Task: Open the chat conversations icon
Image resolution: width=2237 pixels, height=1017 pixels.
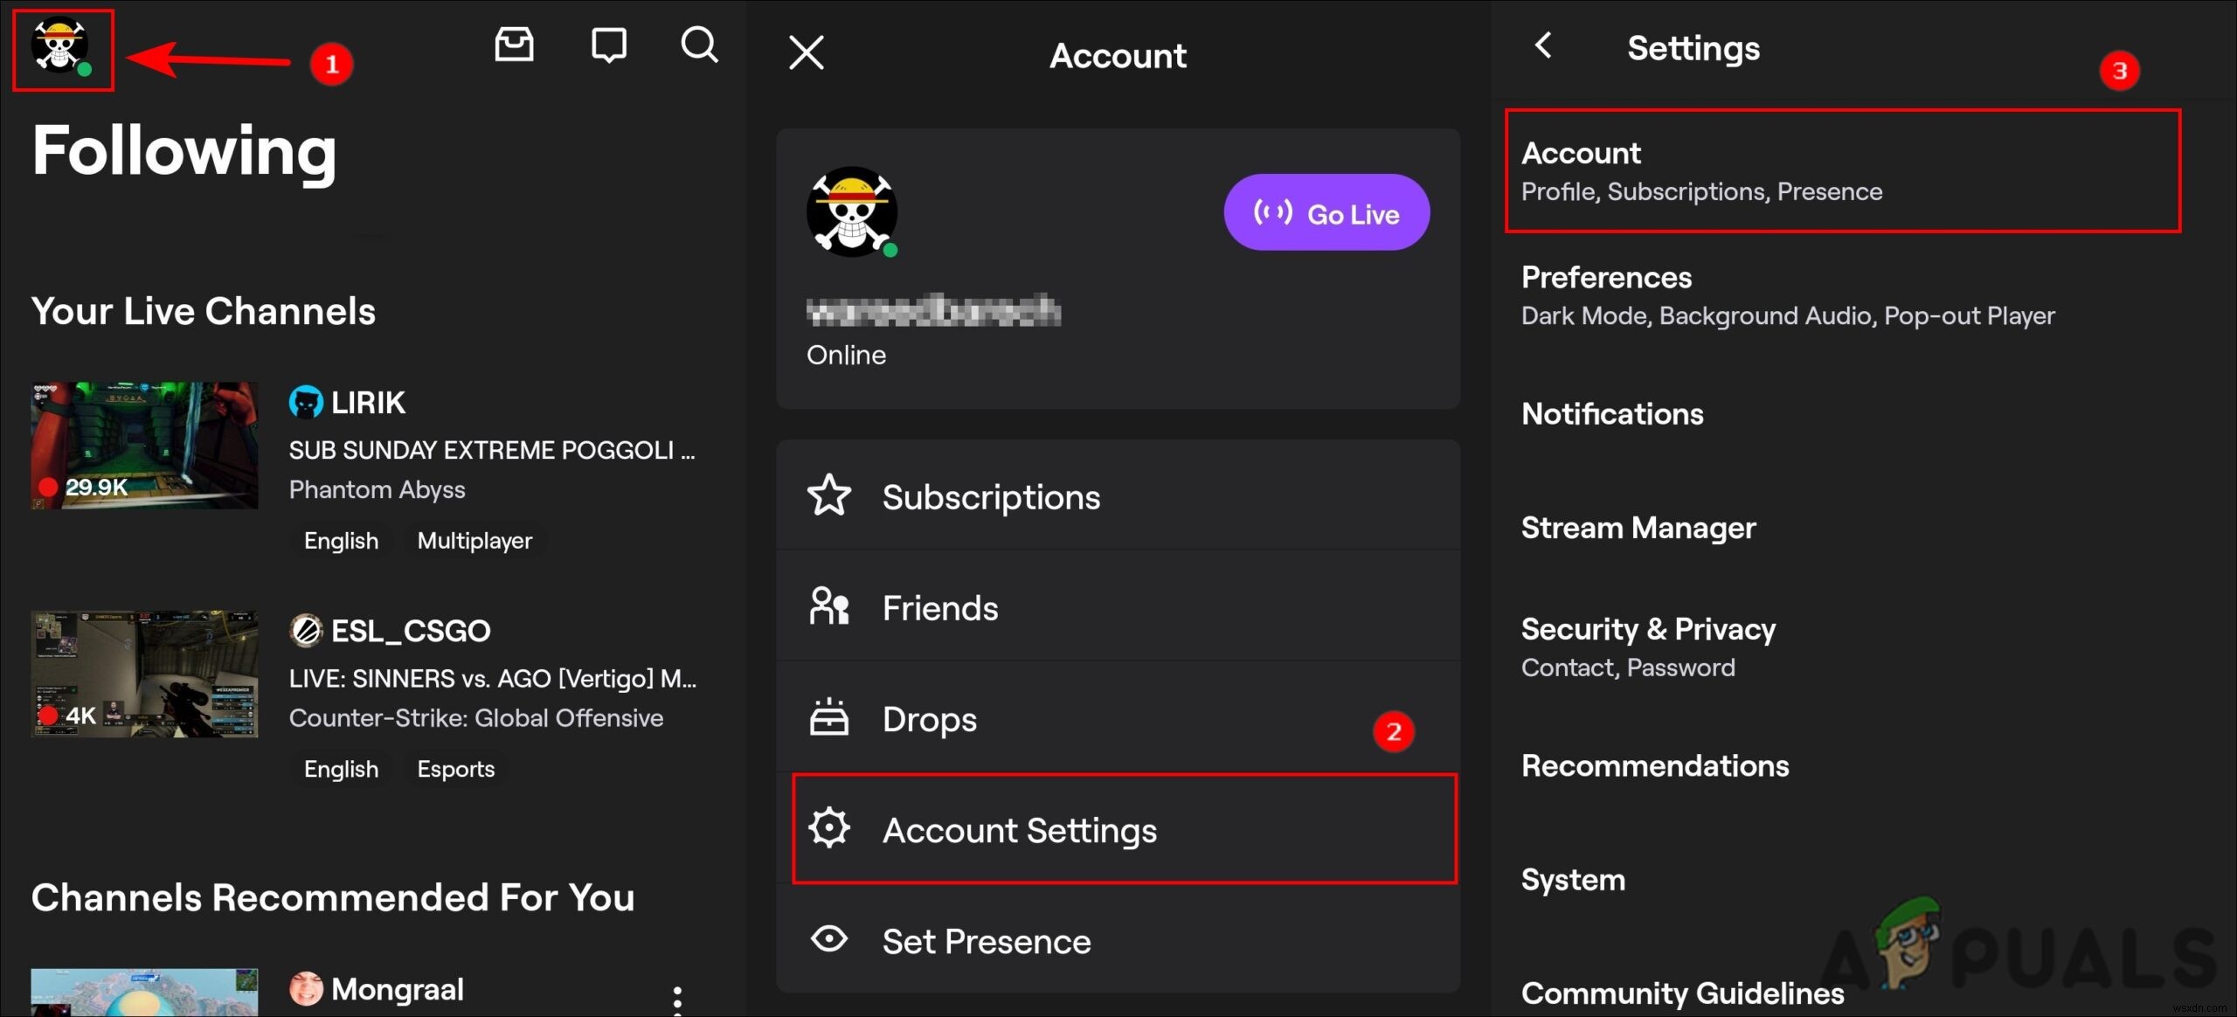Action: 608,45
